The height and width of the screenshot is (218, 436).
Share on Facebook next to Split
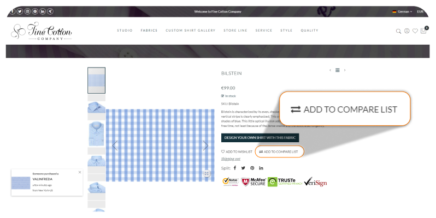235,168
